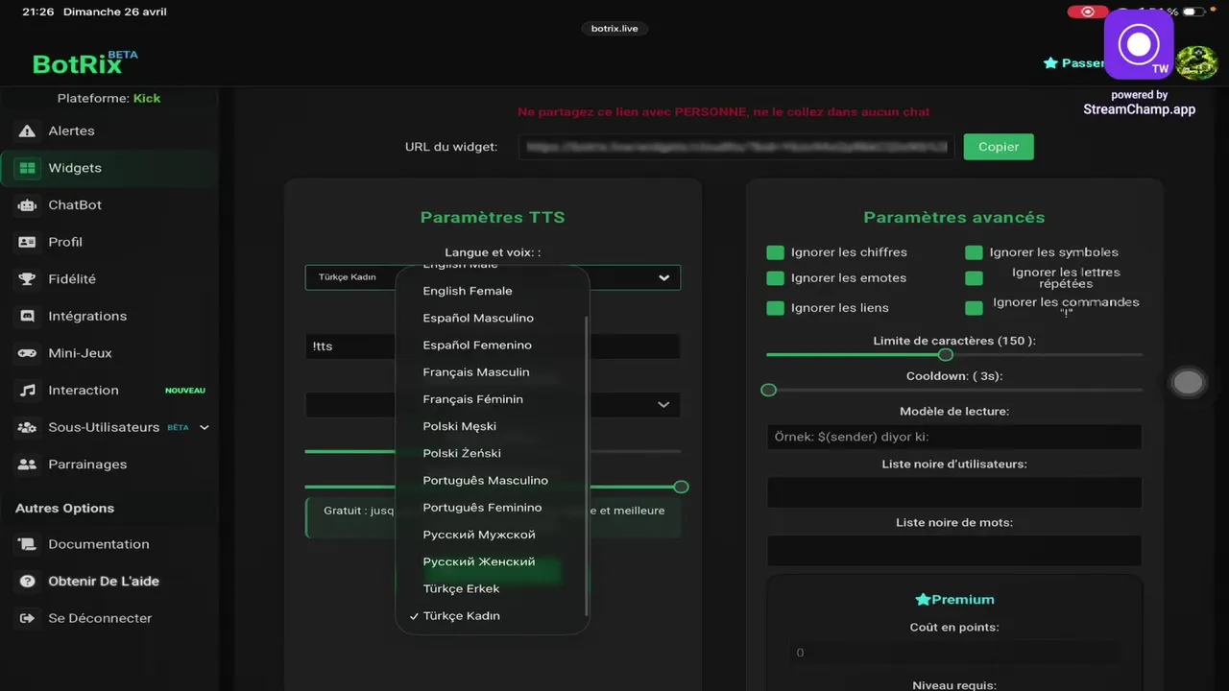
Task: Click the Mini-Jeux gamepad icon
Action: click(x=28, y=353)
